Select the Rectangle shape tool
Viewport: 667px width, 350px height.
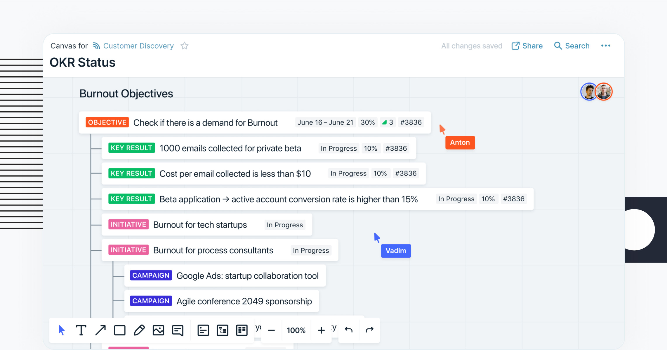pos(120,330)
